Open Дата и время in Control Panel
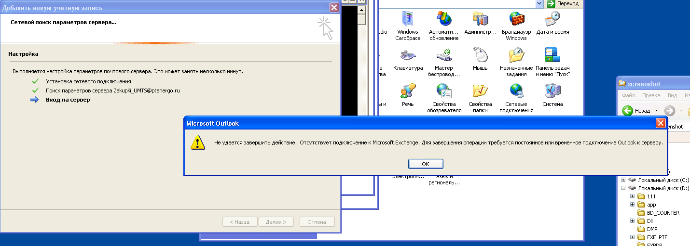This screenshot has width=690, height=246. (552, 23)
